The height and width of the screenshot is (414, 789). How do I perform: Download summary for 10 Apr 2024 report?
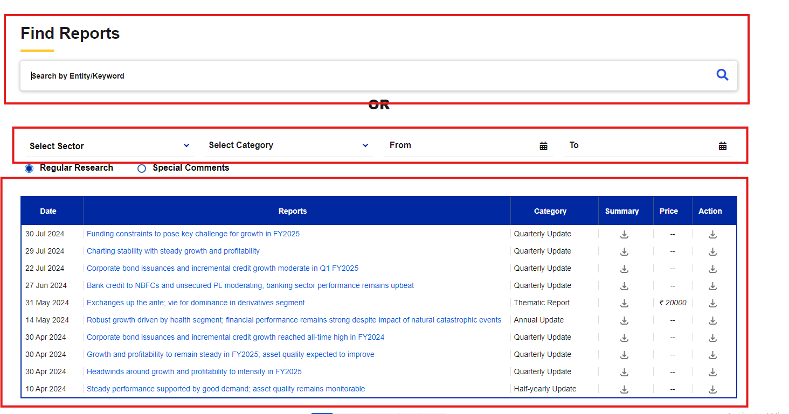point(624,389)
